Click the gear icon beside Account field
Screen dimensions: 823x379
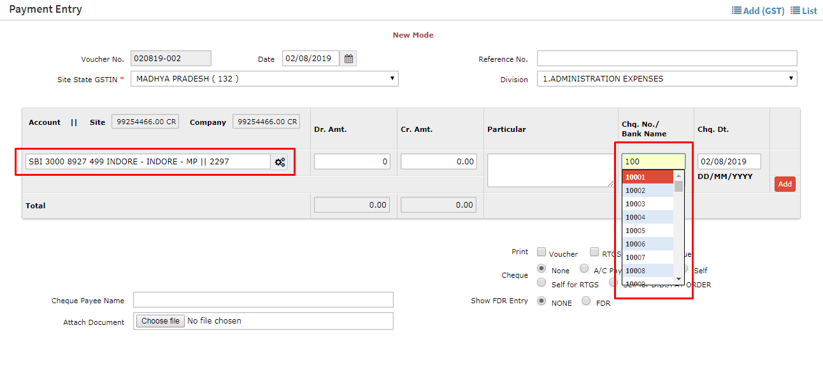pyautogui.click(x=280, y=162)
